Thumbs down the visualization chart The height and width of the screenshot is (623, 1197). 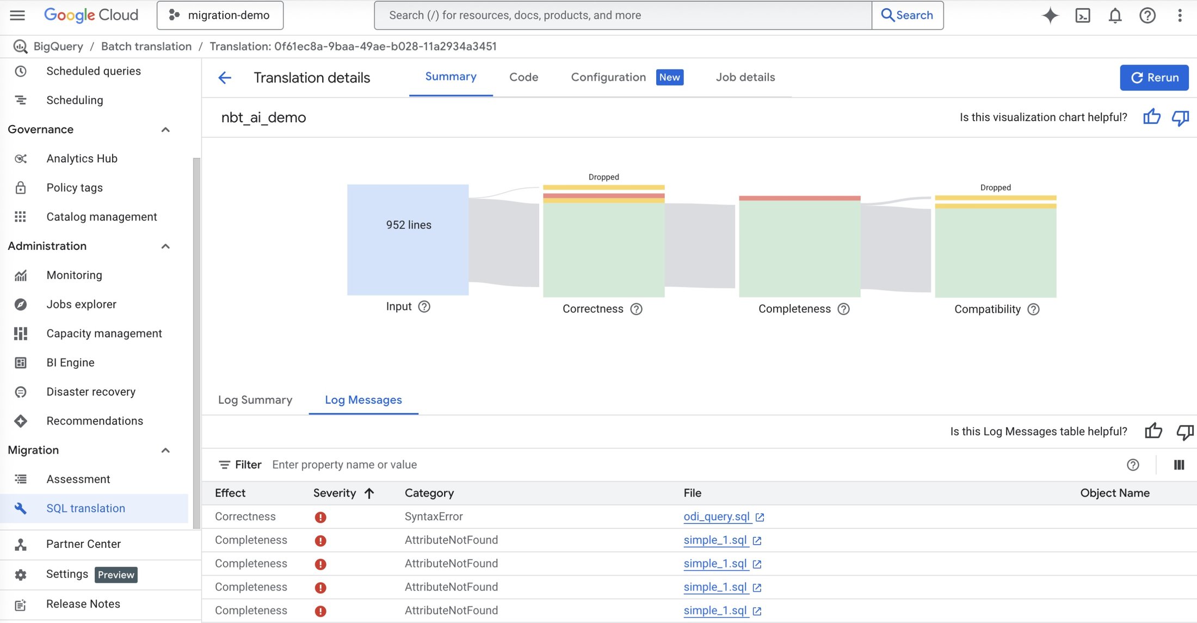(x=1180, y=118)
